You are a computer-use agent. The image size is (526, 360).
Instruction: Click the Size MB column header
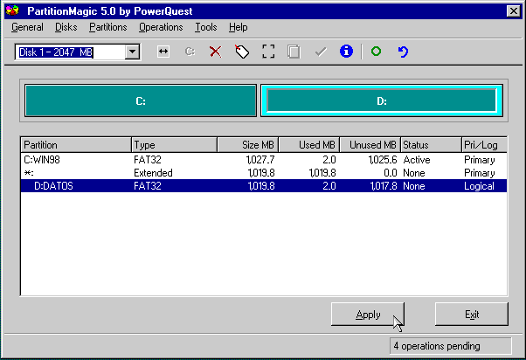tap(248, 145)
